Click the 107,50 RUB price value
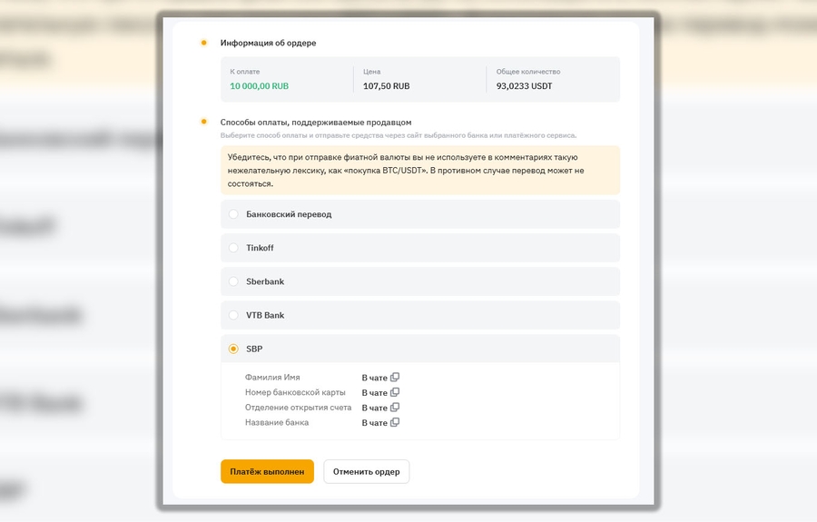The width and height of the screenshot is (817, 522). click(386, 86)
